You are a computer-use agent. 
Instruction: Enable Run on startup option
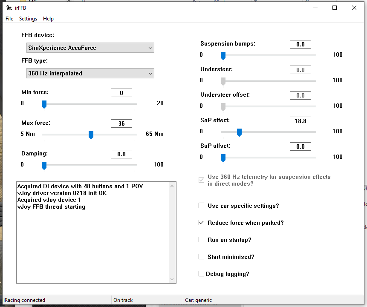point(202,240)
